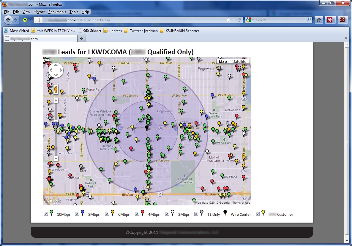Click the site identity icon in address bar

click(x=38, y=20)
